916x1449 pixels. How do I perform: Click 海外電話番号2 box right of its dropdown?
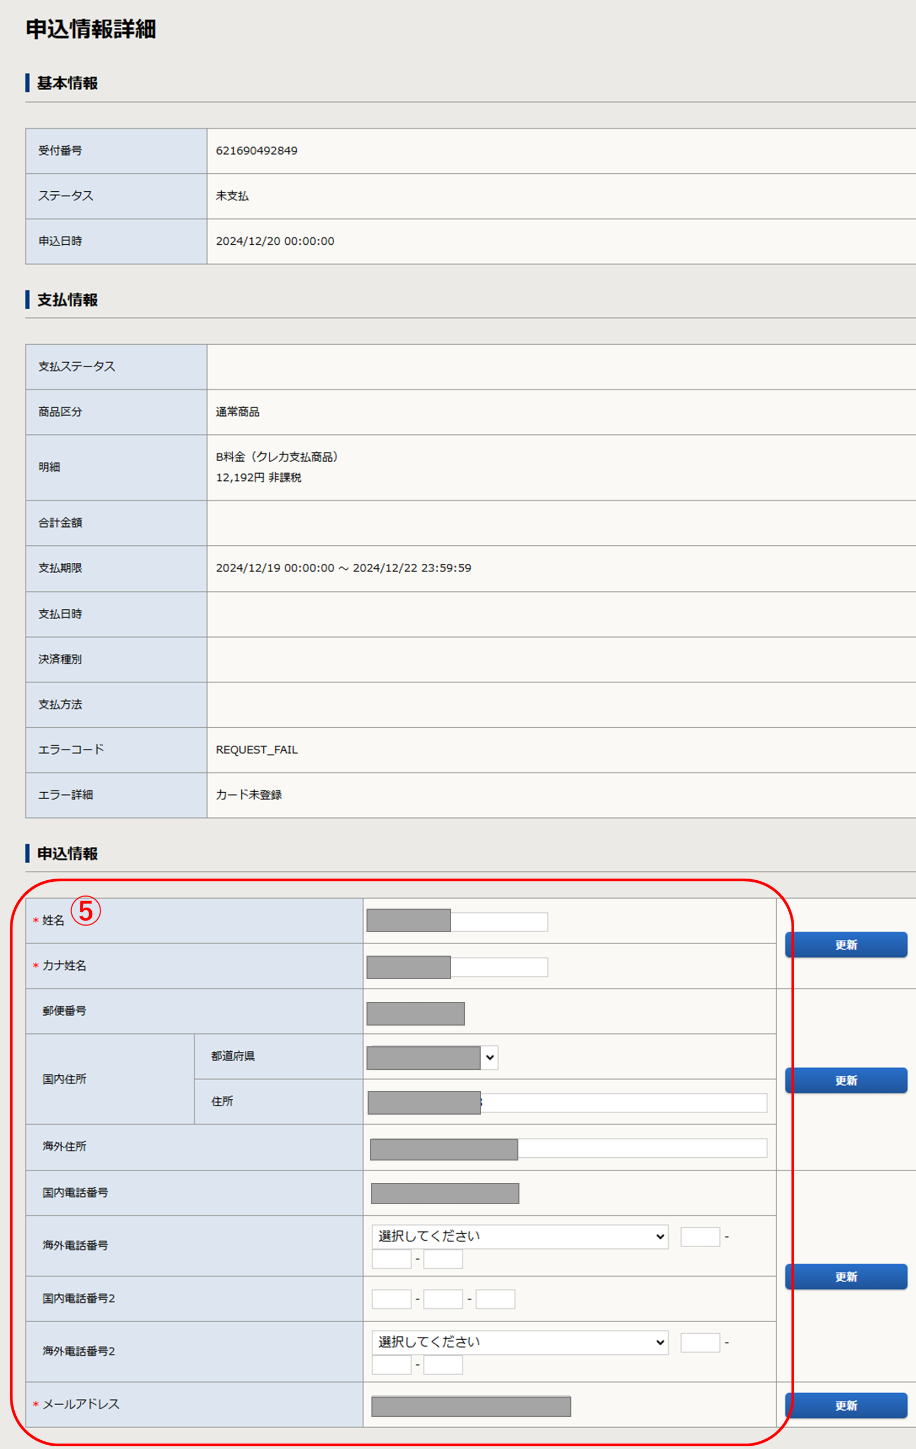click(700, 1342)
